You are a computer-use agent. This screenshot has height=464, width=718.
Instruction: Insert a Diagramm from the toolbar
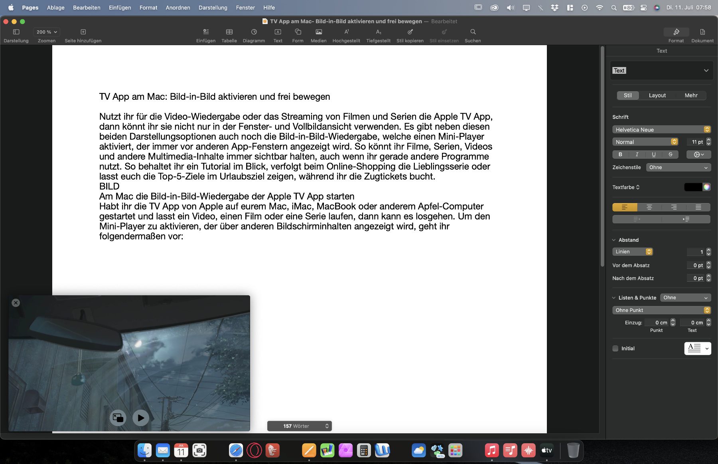coord(254,32)
